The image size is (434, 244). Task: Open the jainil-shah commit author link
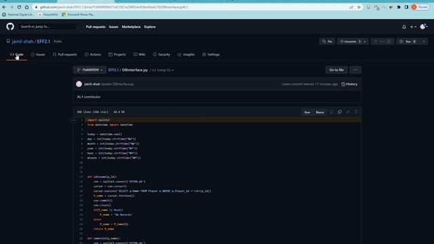click(92, 84)
